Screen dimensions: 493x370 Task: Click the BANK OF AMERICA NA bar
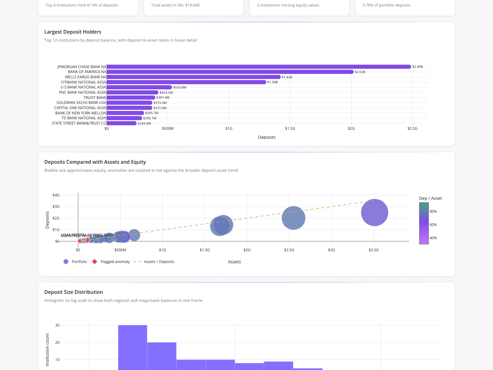tap(230, 72)
